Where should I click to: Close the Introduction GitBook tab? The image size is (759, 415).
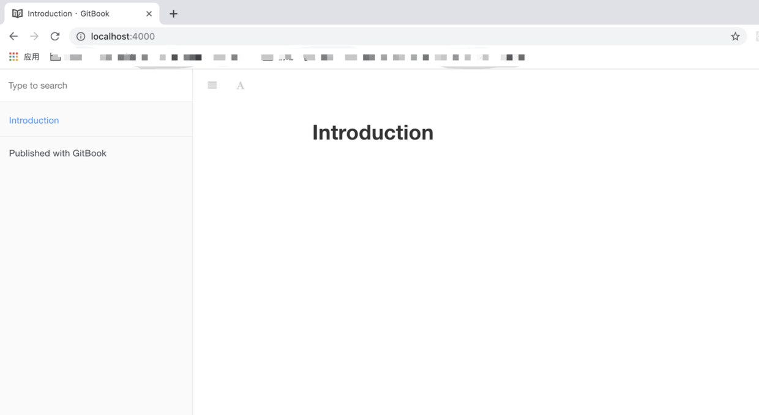pyautogui.click(x=149, y=13)
